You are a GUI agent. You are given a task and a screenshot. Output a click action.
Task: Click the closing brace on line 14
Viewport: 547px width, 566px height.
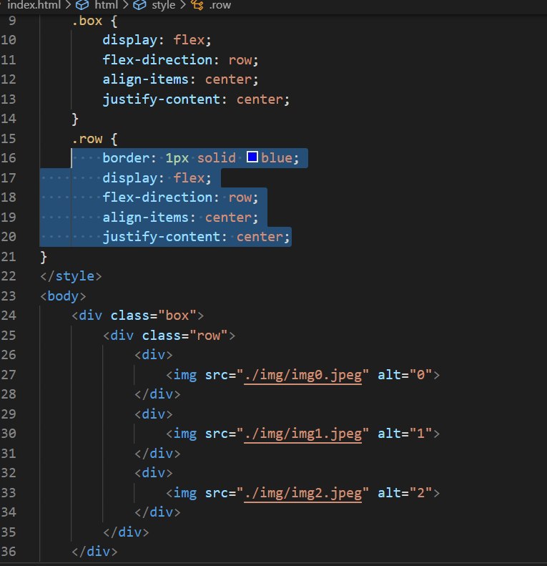coord(75,119)
